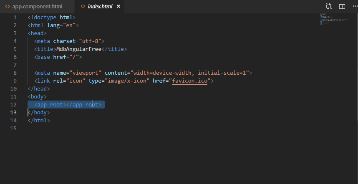Click the minimap code preview
358x184 pixels.
(334, 19)
